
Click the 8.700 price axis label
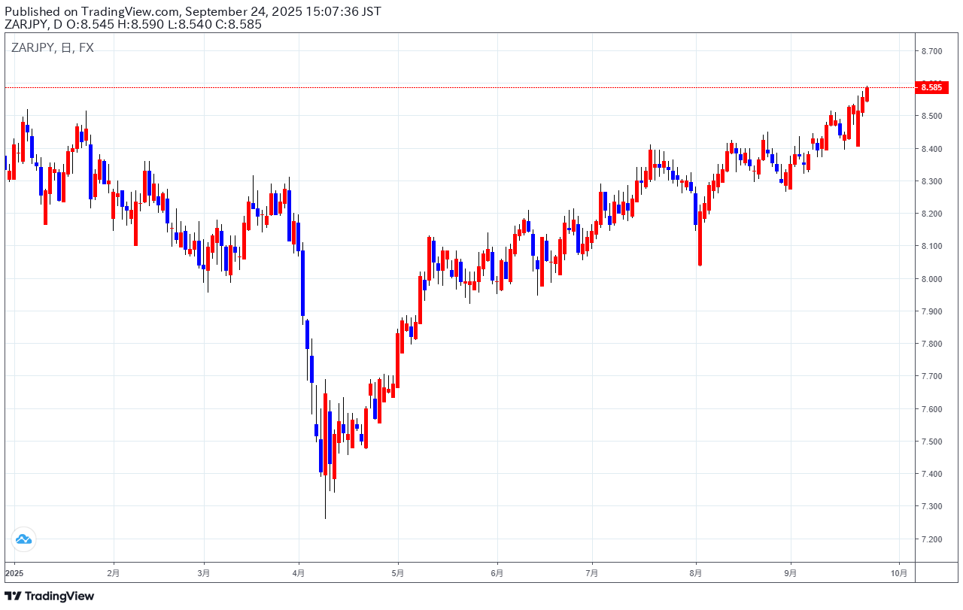point(931,51)
